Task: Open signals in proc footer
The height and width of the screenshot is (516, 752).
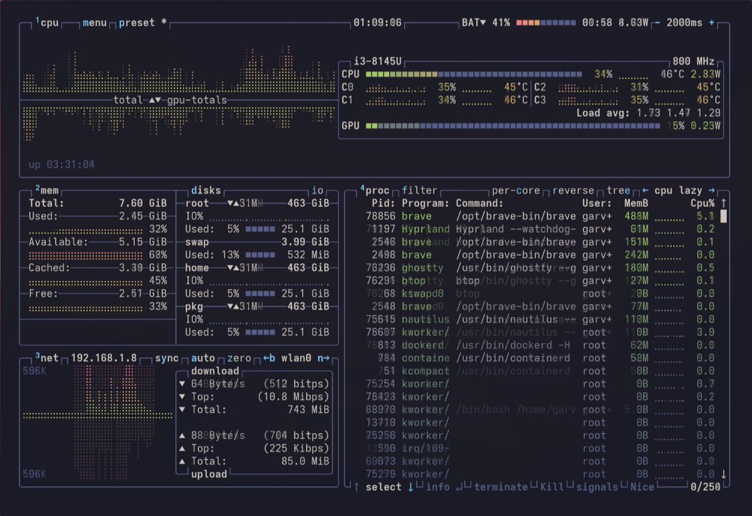Action: coord(597,487)
